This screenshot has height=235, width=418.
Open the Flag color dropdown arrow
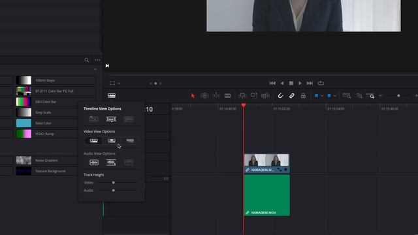[322, 96]
